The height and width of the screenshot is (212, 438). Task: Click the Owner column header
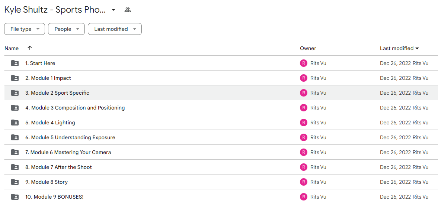pyautogui.click(x=308, y=48)
